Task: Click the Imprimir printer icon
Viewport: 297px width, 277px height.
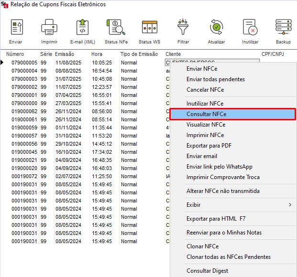Action: coord(49,28)
